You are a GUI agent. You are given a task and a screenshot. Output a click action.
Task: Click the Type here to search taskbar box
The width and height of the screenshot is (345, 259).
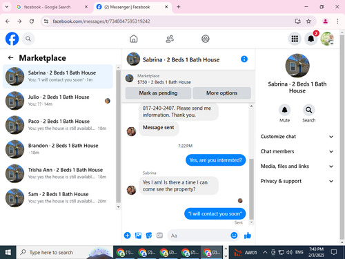(65, 252)
